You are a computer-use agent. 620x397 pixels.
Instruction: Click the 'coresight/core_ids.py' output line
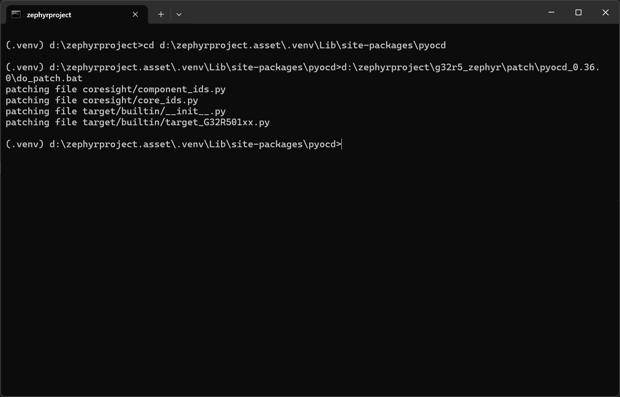pyautogui.click(x=140, y=100)
